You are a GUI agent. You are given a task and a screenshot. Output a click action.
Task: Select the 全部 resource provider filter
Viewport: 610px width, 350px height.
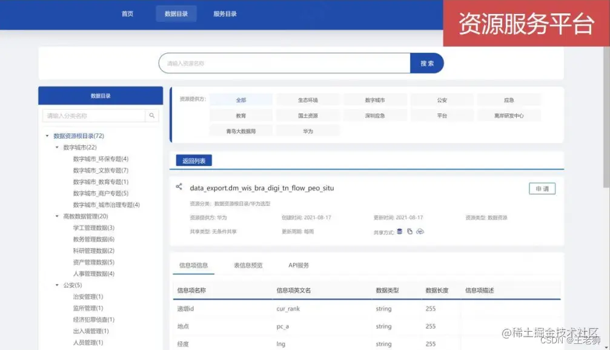click(x=242, y=99)
